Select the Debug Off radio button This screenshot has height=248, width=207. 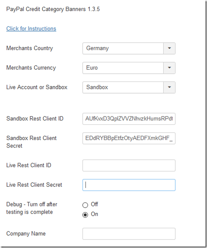(85, 205)
